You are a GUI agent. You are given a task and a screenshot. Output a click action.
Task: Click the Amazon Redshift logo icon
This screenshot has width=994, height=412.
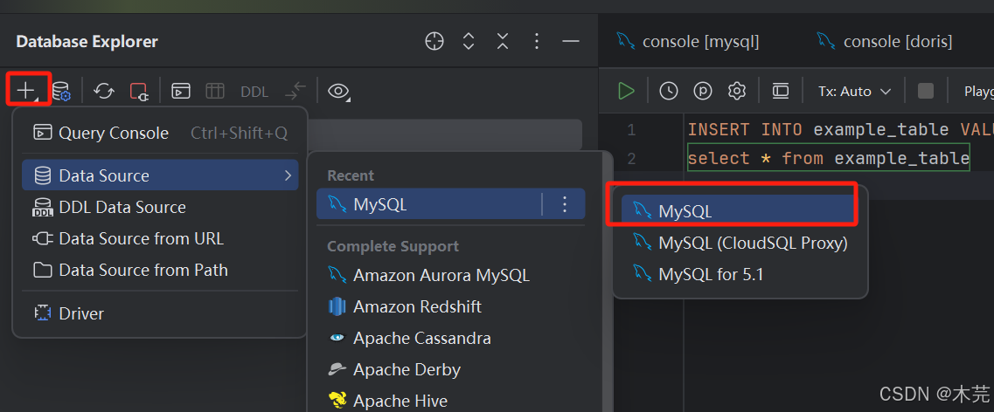[337, 307]
